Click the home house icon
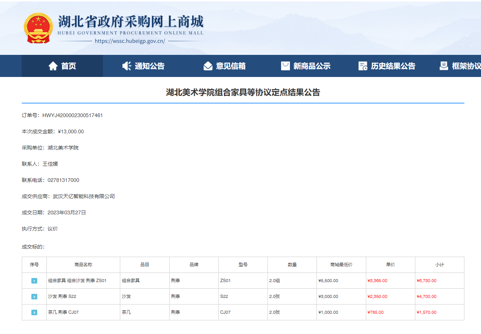The image size is (481, 334). (x=53, y=66)
